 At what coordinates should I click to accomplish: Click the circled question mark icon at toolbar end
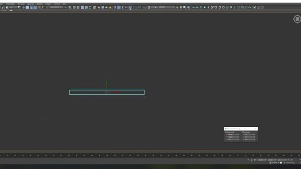pos(262,8)
